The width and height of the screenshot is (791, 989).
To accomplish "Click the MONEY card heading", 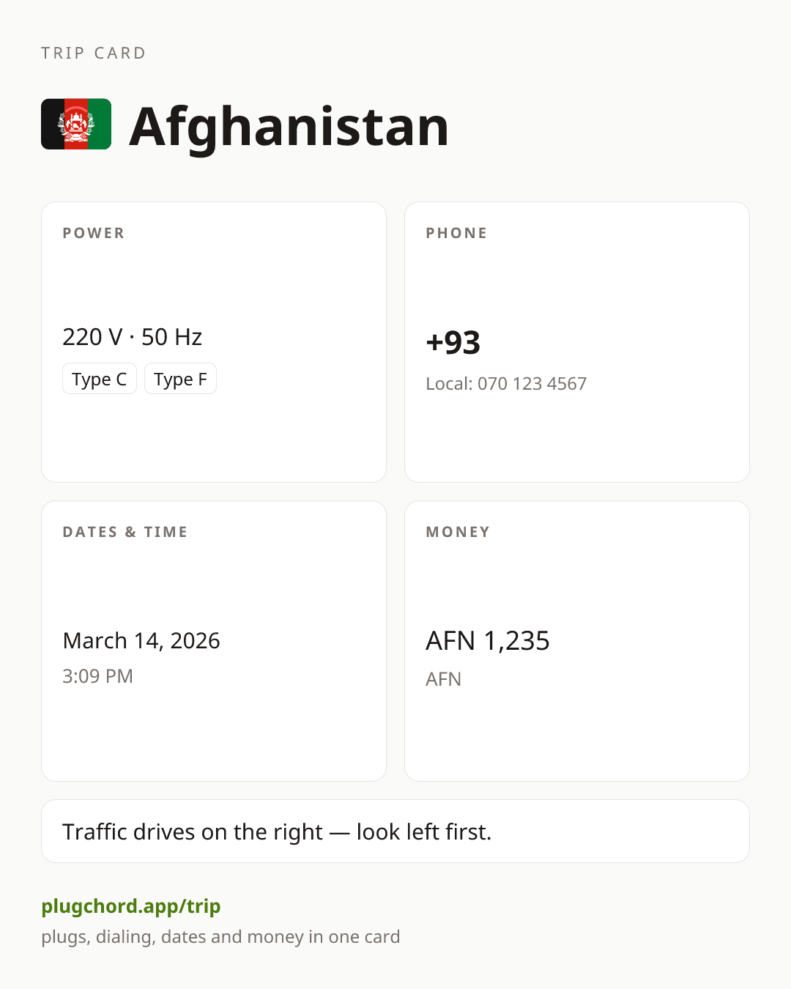I will coord(458,532).
